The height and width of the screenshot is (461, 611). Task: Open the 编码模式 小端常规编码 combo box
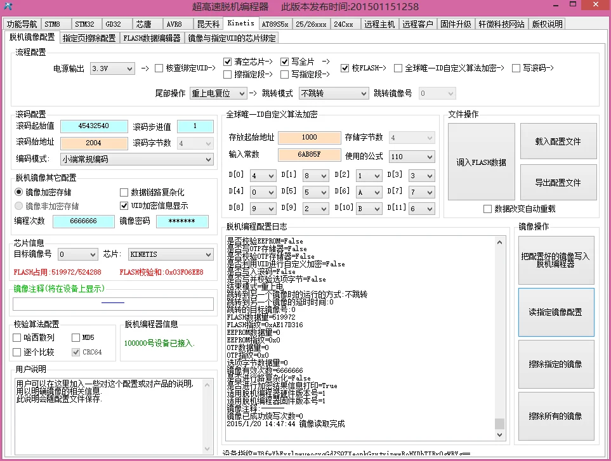pos(137,159)
